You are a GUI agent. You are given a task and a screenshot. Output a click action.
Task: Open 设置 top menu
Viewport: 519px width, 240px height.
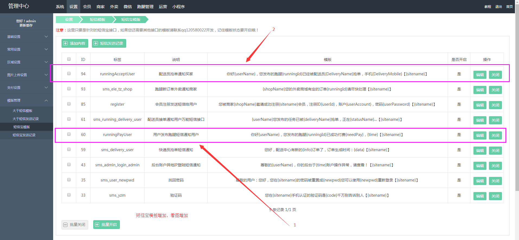[73, 7]
